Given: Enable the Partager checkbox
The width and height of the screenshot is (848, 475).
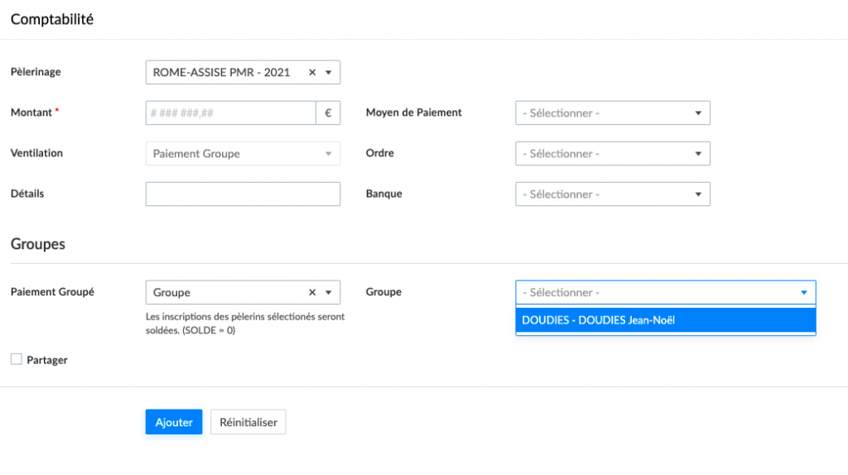Looking at the screenshot, I should 17,360.
